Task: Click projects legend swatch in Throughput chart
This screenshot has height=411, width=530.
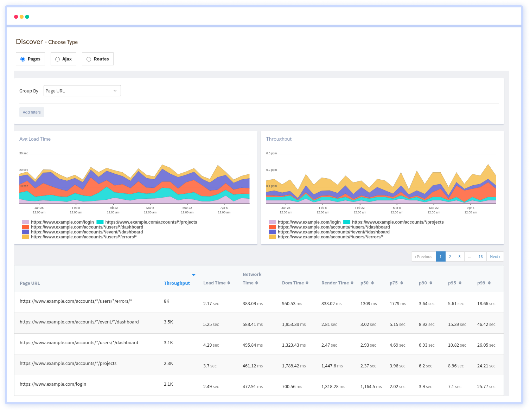Action: 347,222
